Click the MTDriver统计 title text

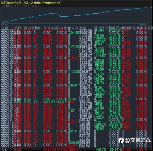click(x=11, y=3)
